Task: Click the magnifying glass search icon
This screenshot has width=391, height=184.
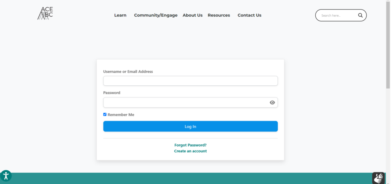Action: tap(360, 16)
